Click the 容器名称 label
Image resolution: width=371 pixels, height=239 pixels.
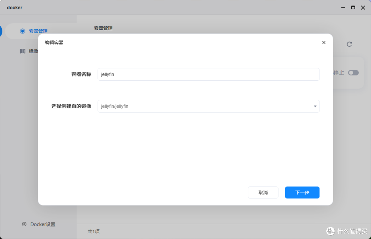click(81, 74)
